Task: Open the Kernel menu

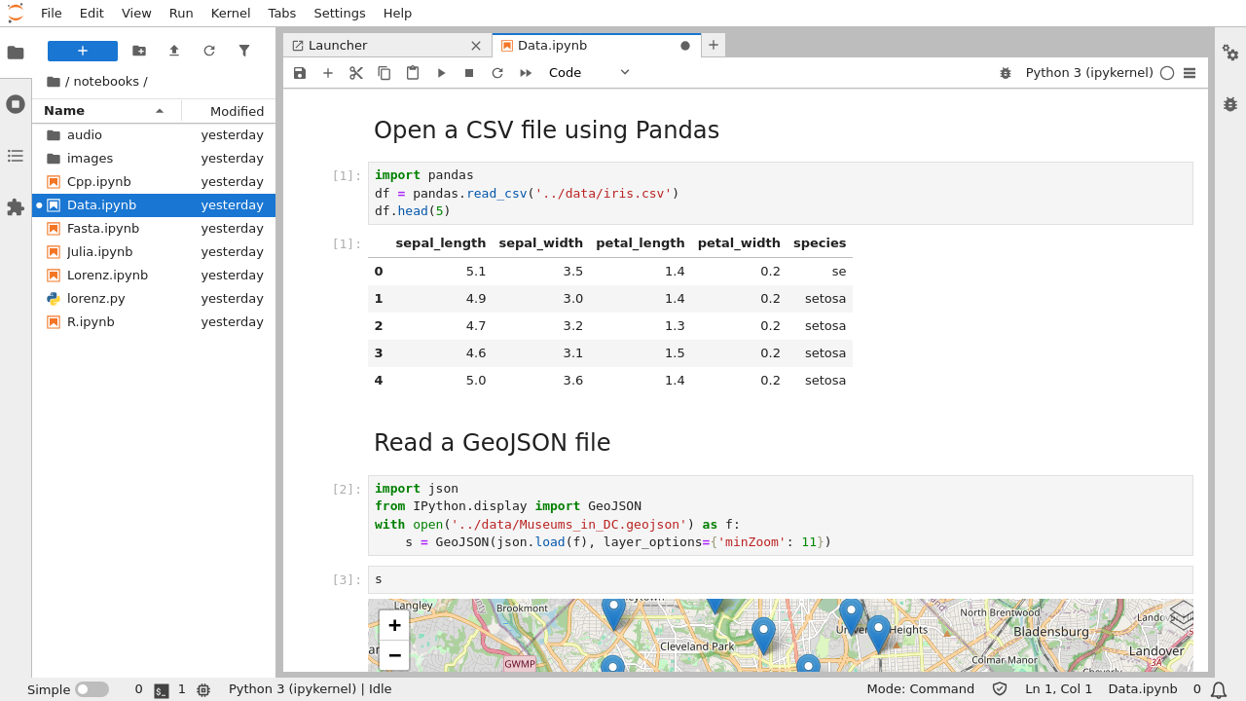Action: click(230, 13)
